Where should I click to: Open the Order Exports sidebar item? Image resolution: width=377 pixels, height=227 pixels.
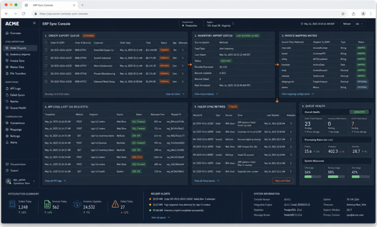(x=20, y=48)
